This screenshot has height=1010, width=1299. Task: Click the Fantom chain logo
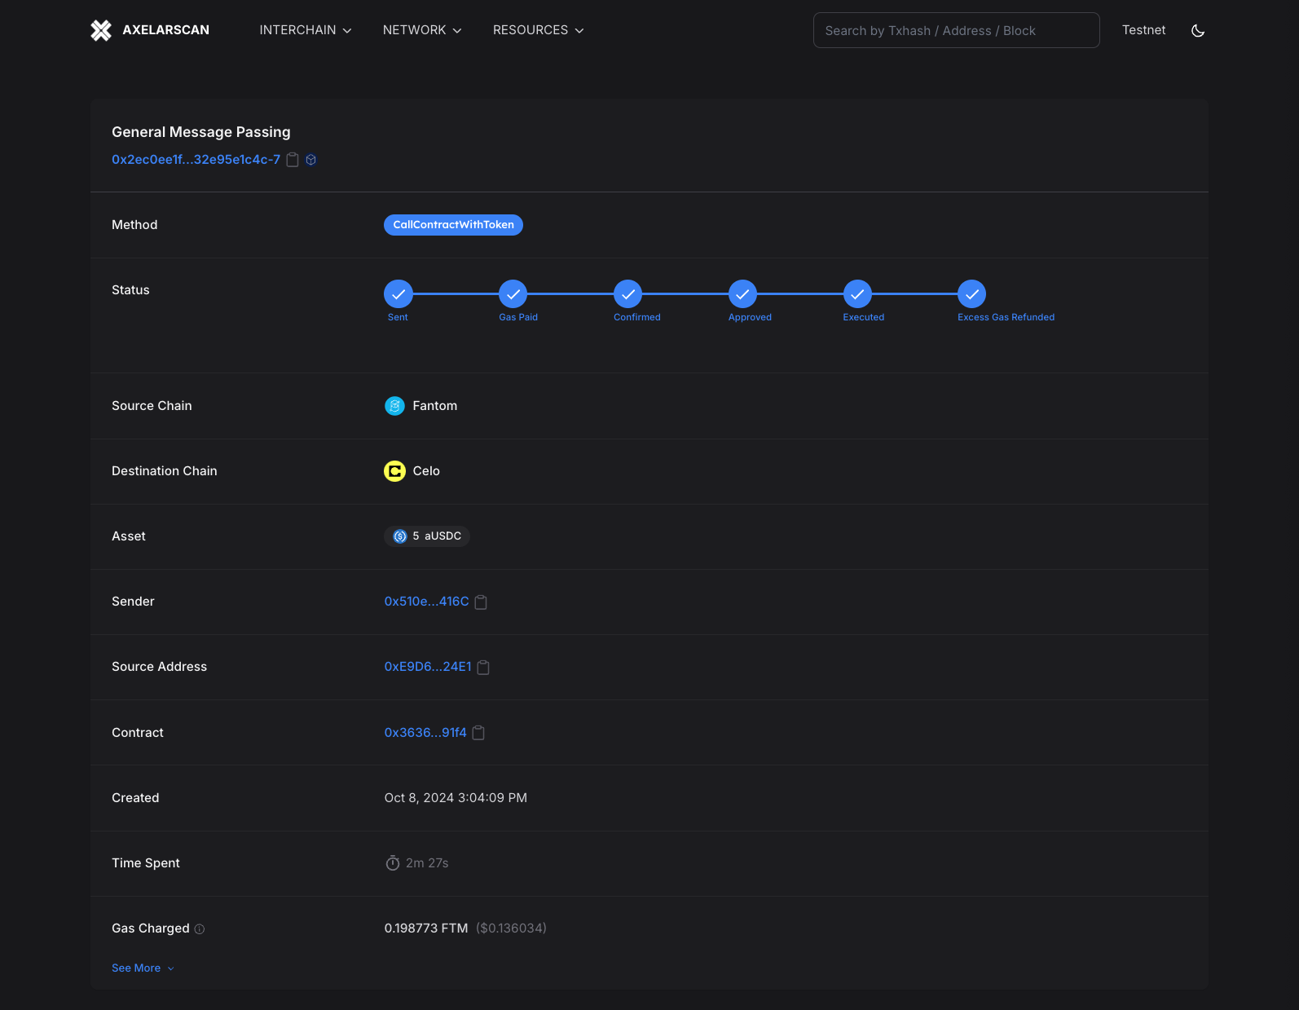point(394,406)
